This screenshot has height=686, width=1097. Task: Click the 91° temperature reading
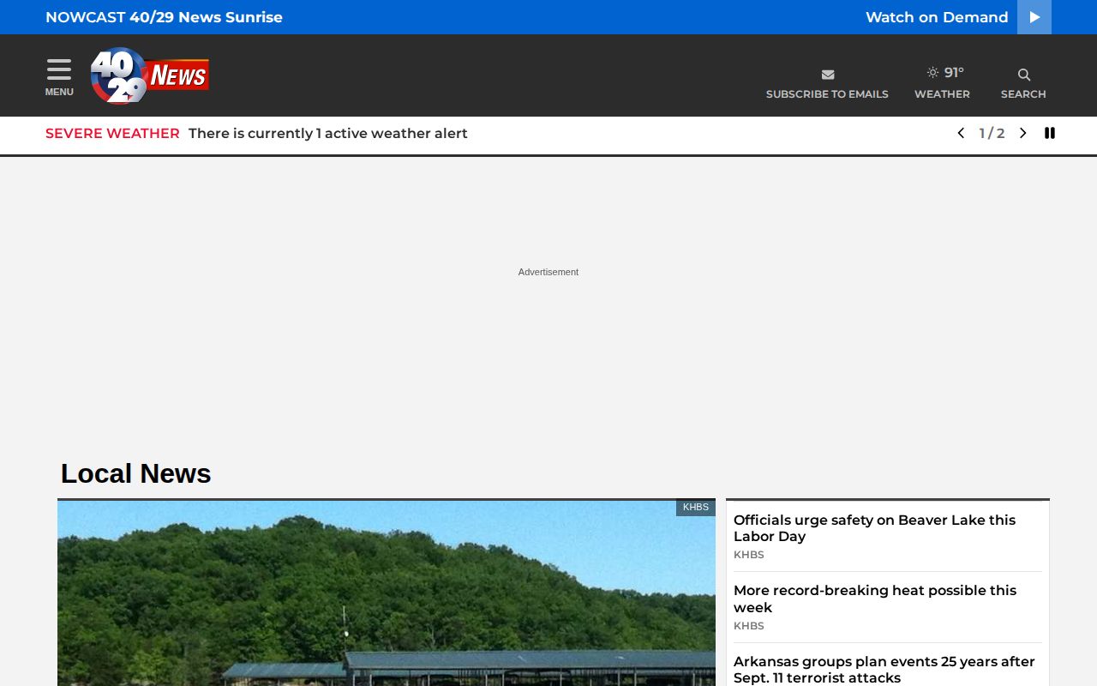pos(954,73)
